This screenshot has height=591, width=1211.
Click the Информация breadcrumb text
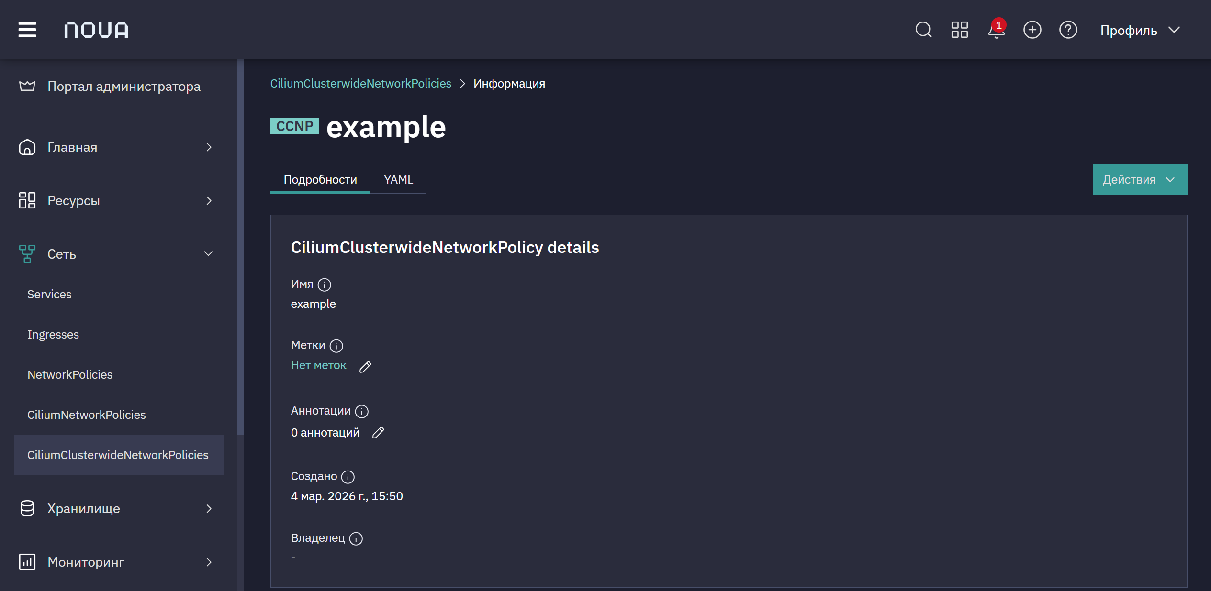(x=509, y=84)
